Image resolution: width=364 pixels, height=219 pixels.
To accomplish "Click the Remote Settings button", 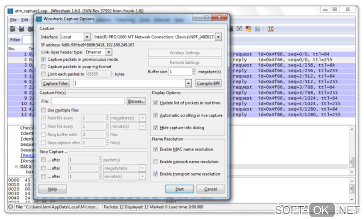I will (184, 62).
